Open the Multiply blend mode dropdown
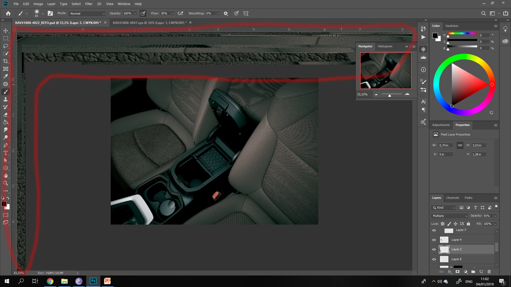 pyautogui.click(x=450, y=216)
